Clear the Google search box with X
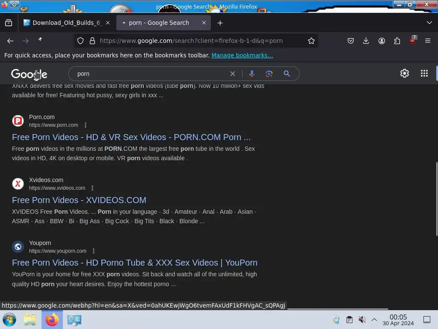This screenshot has height=329, width=438. [x=232, y=74]
